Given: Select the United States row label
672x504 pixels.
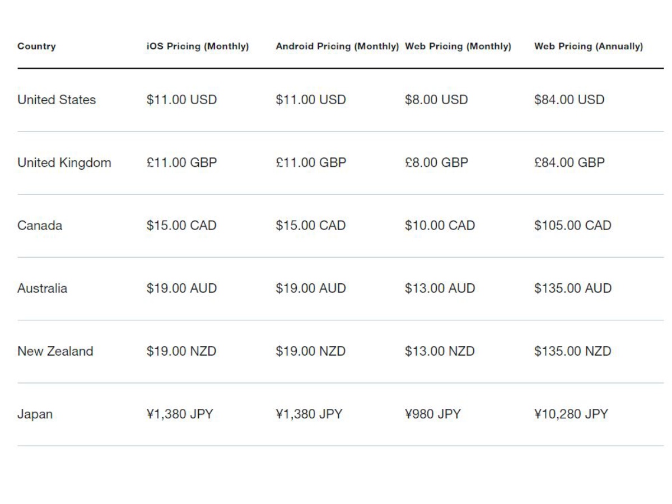Looking at the screenshot, I should coord(57,100).
